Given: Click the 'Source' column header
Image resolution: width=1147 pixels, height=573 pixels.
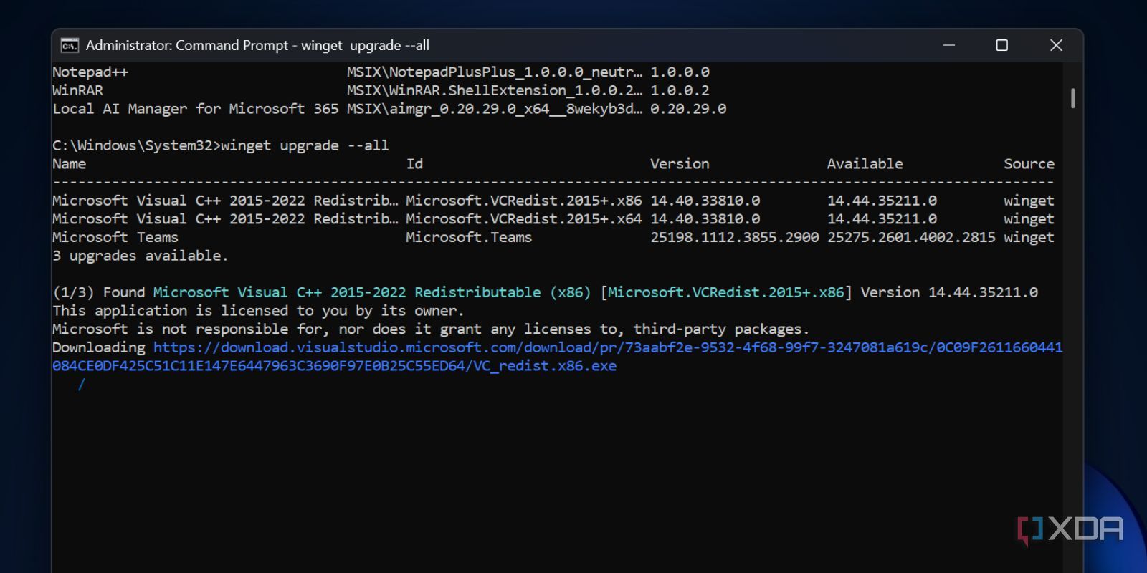Looking at the screenshot, I should pyautogui.click(x=1029, y=164).
